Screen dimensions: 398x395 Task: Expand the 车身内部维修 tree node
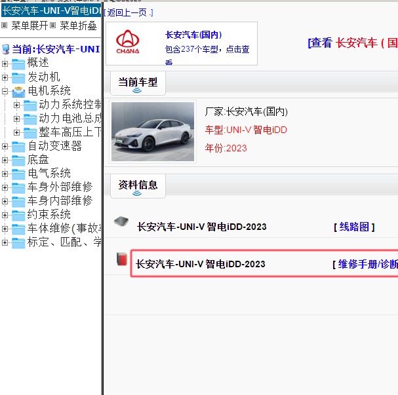pyautogui.click(x=5, y=201)
